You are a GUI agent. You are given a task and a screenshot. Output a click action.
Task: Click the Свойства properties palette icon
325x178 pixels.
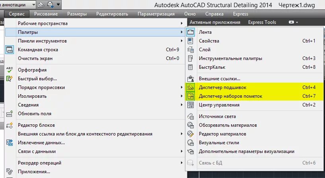point(191,41)
